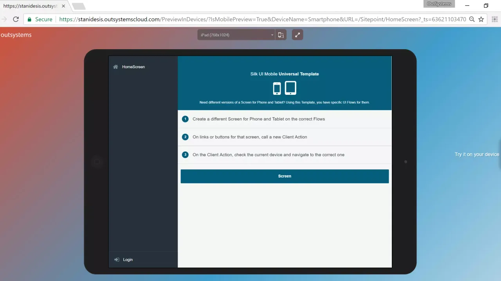Select 'On links or buttons for that screen' row
Screen dimensions: 501x281
coord(285,137)
